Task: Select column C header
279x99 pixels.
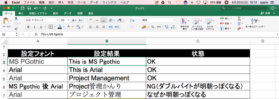Action: point(198,41)
